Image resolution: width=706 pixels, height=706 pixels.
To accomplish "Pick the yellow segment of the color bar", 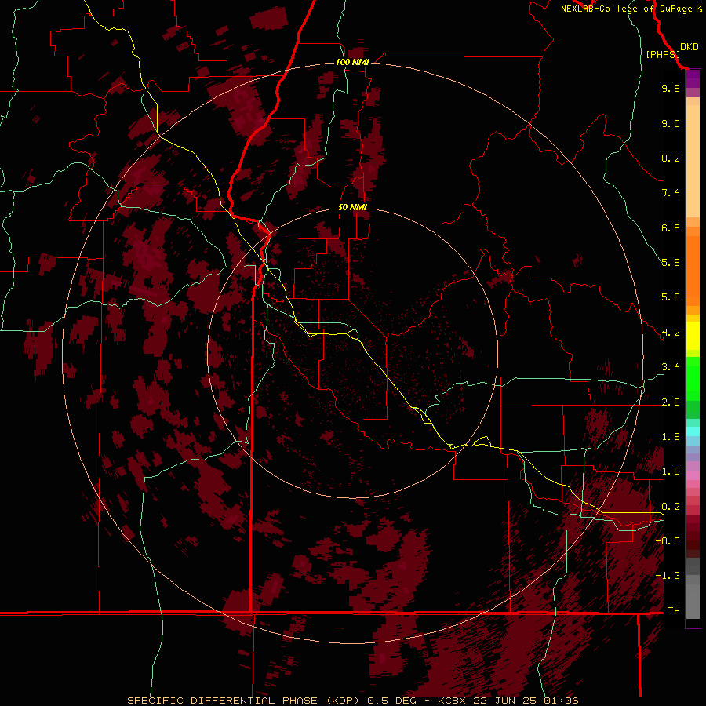I will pos(693,336).
